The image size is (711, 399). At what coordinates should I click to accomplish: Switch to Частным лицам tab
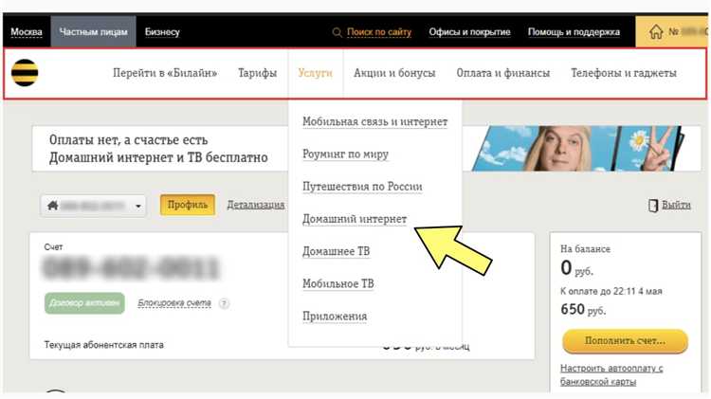pyautogui.click(x=94, y=31)
